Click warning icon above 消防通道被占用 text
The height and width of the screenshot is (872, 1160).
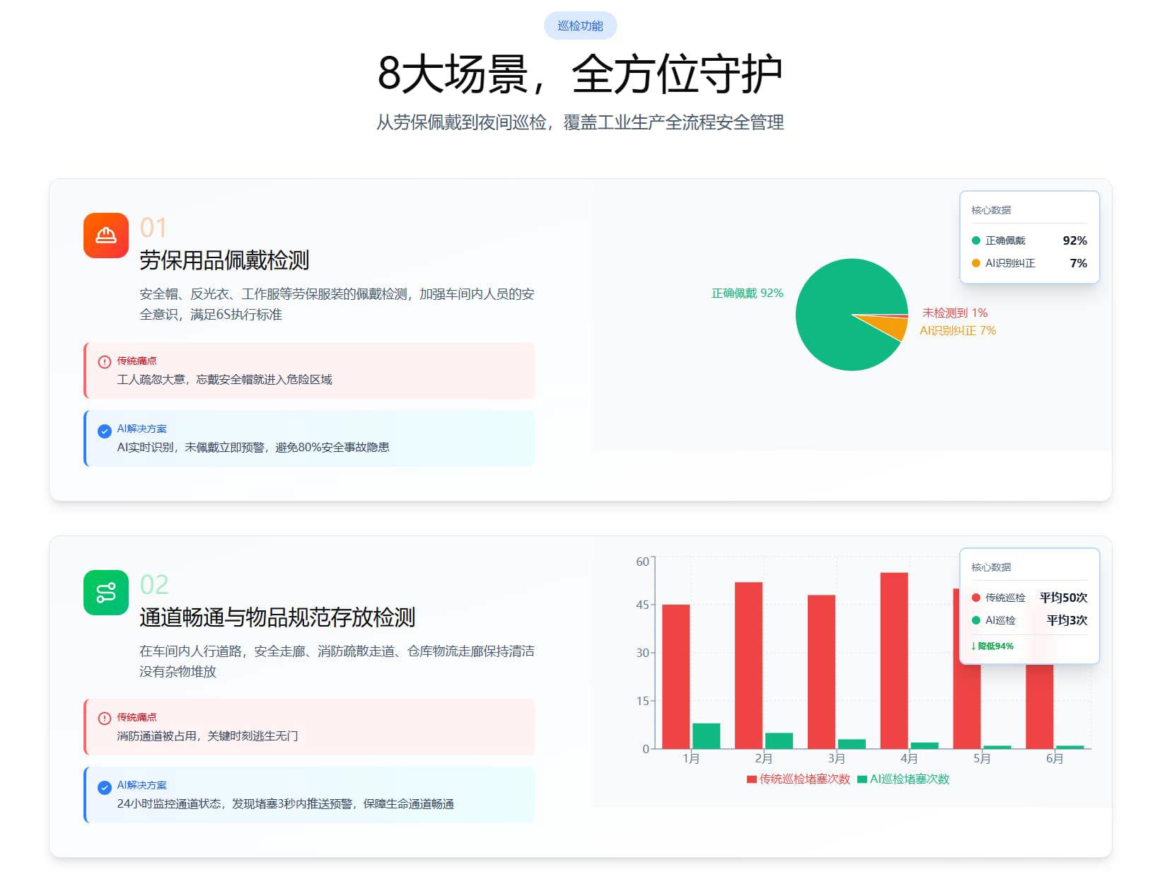click(x=105, y=719)
